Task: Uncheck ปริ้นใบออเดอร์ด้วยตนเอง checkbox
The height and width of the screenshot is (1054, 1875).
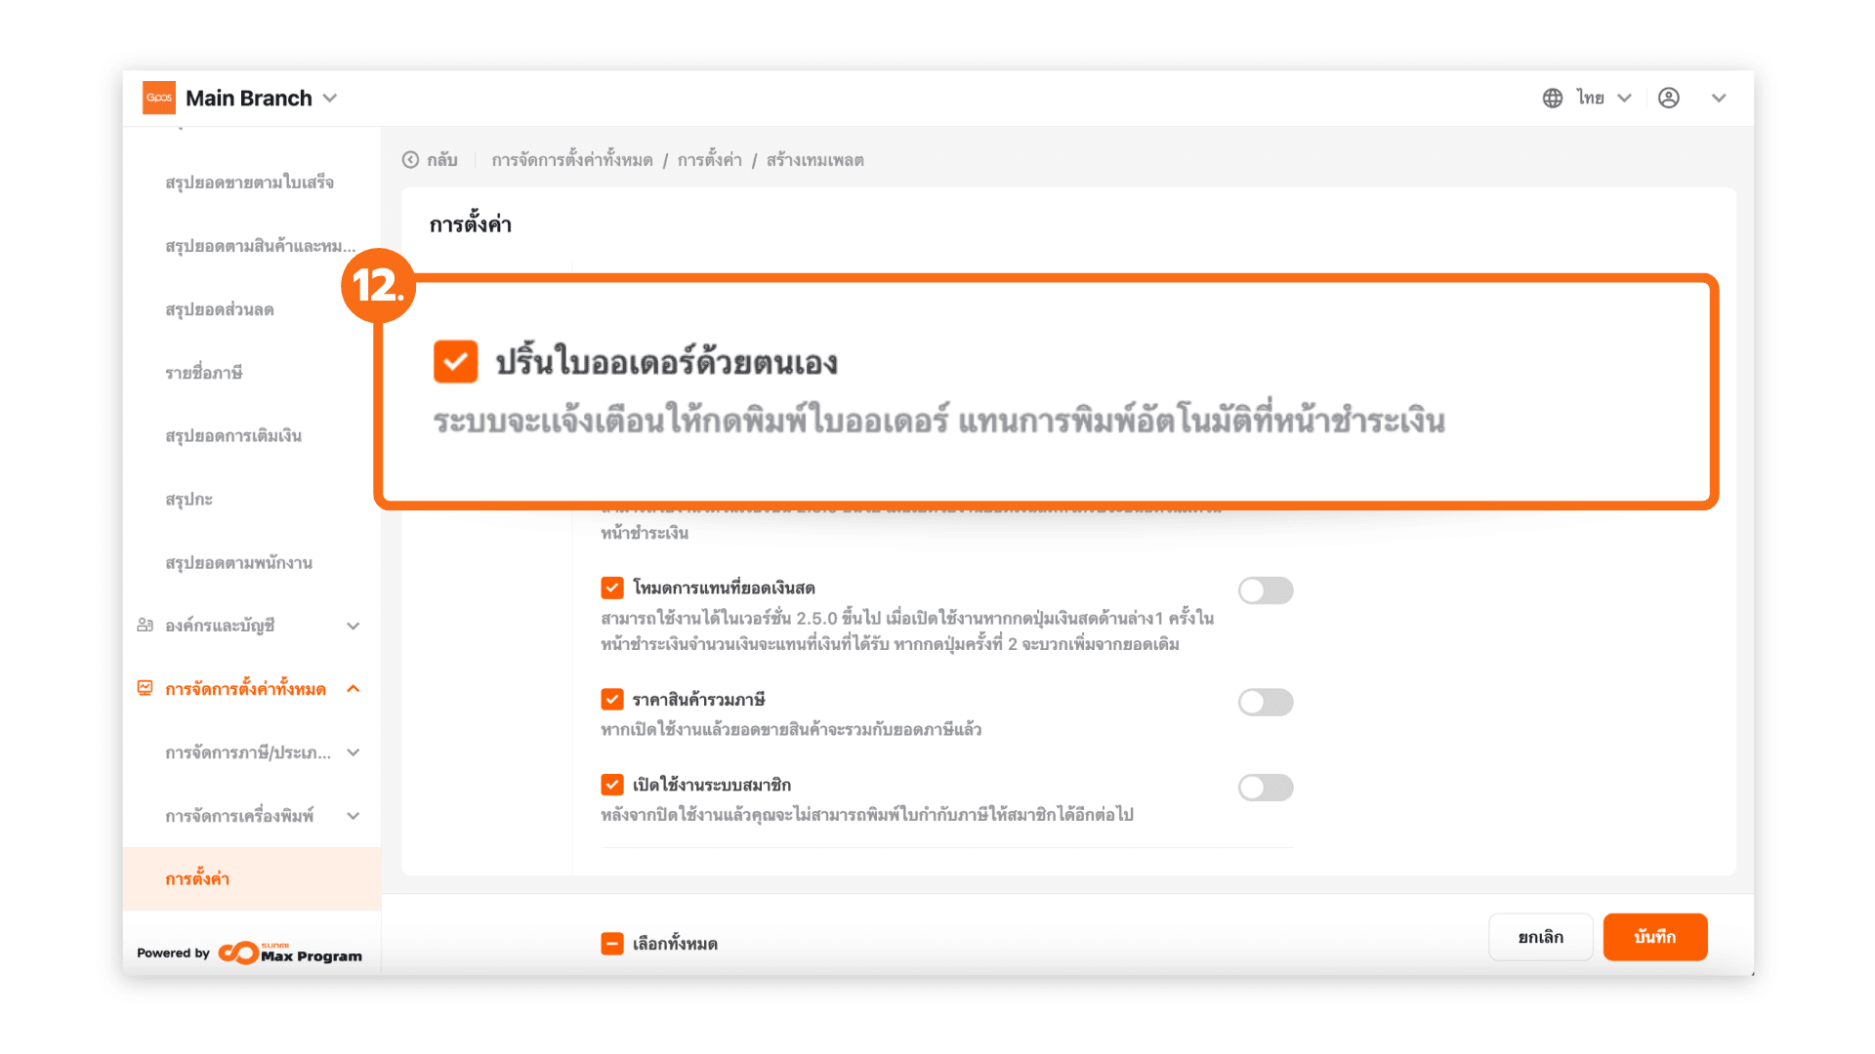Action: 455,362
